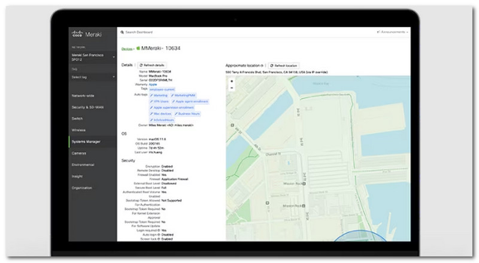The height and width of the screenshot is (263, 479).
Task: Zoom out the map with minus
Action: click(x=232, y=88)
